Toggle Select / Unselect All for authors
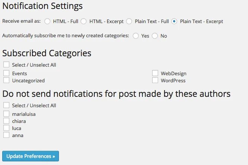 pyautogui.click(x=6, y=105)
